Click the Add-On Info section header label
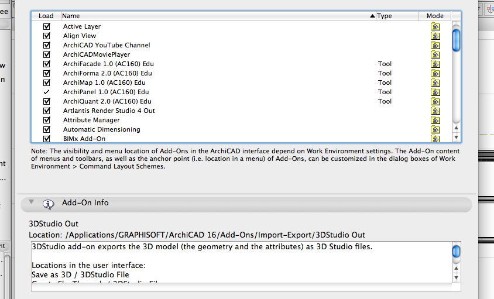This screenshot has height=299, width=494. 85,202
